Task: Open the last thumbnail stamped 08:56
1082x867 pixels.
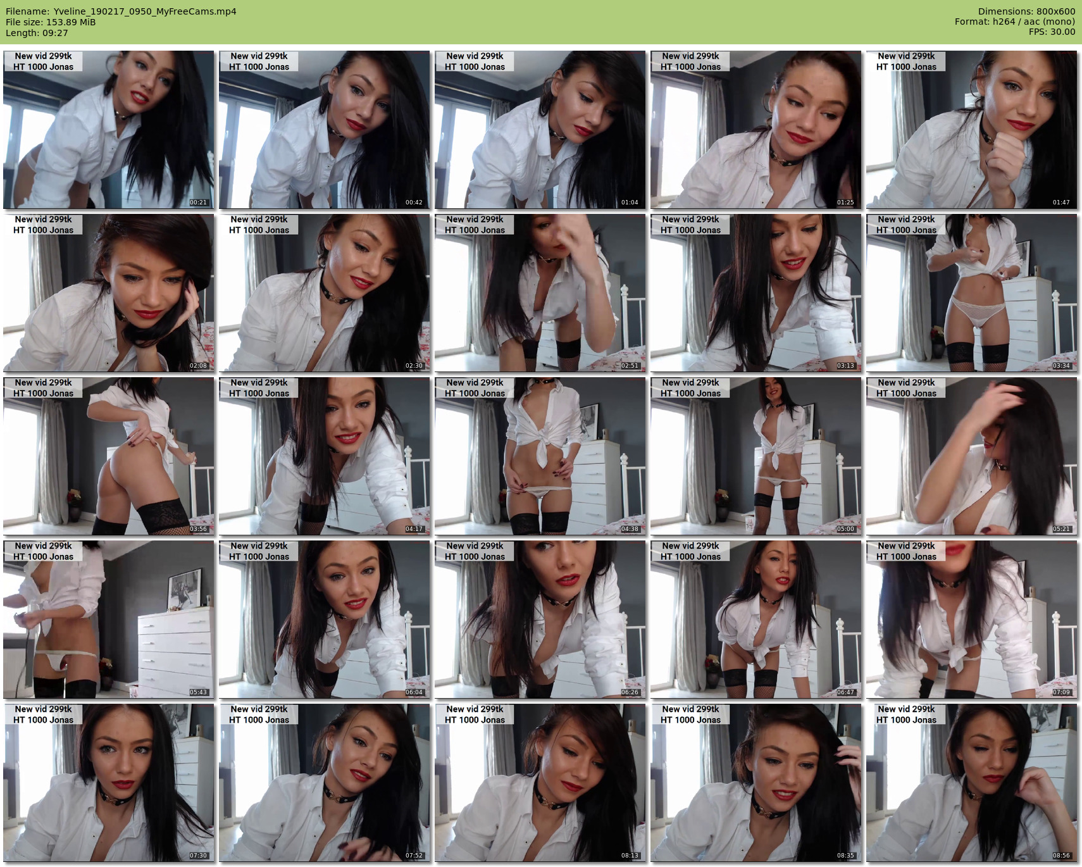Action: point(972,783)
